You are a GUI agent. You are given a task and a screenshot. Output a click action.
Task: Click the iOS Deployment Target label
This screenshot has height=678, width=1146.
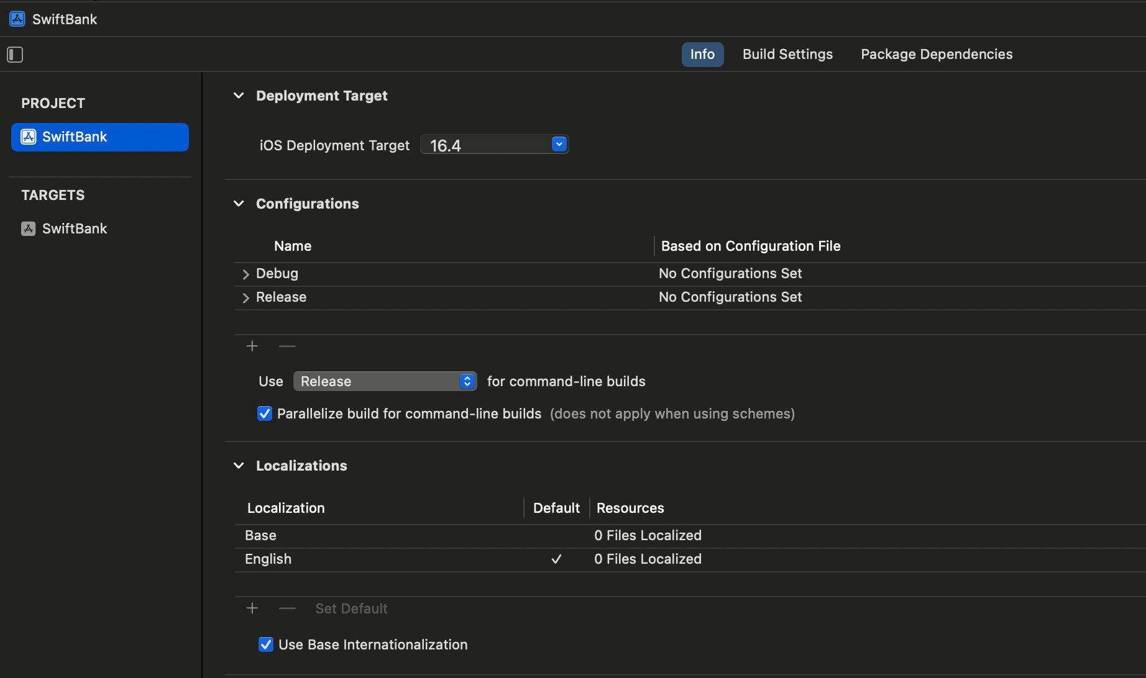pos(334,145)
